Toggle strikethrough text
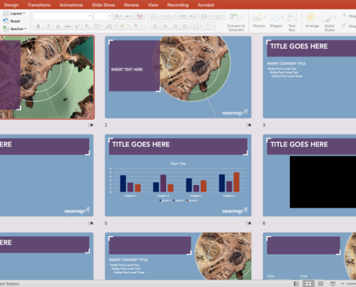The width and height of the screenshot is (356, 287). [68, 26]
